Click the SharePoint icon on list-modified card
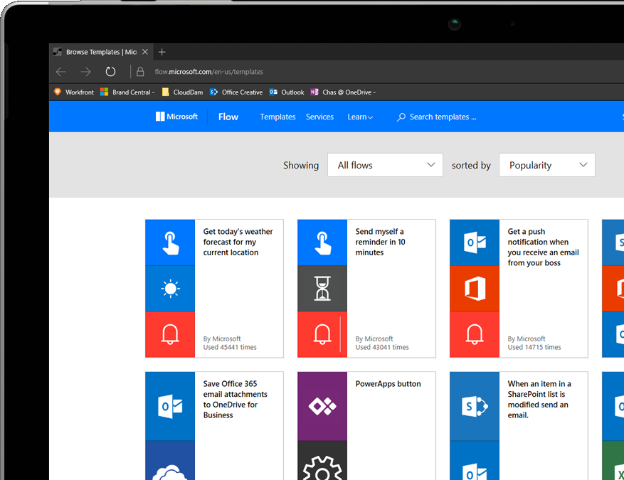 click(475, 406)
